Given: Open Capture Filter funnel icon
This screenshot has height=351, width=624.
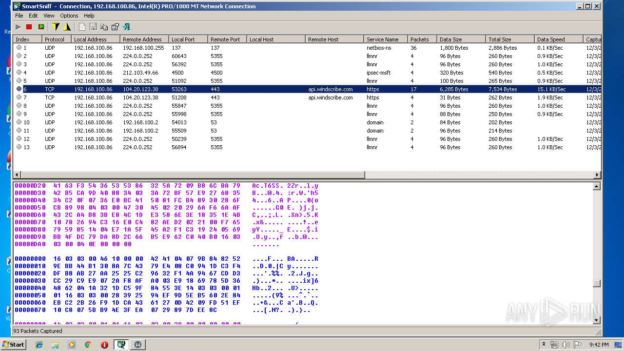Looking at the screenshot, I should [x=56, y=27].
